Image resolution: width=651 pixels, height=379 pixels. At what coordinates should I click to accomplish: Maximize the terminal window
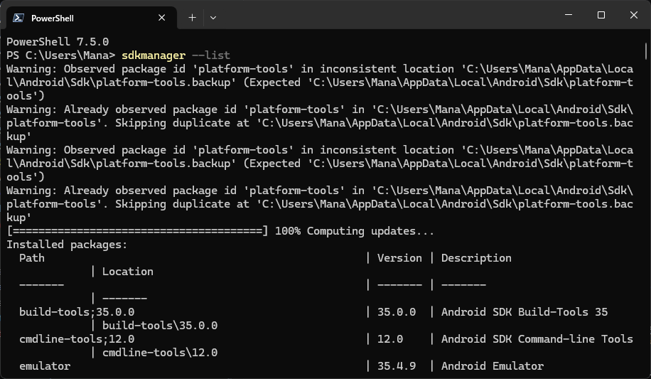(x=601, y=15)
